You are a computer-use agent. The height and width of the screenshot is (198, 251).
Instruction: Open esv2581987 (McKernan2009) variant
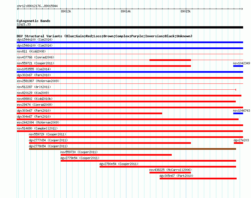coord(38,81)
